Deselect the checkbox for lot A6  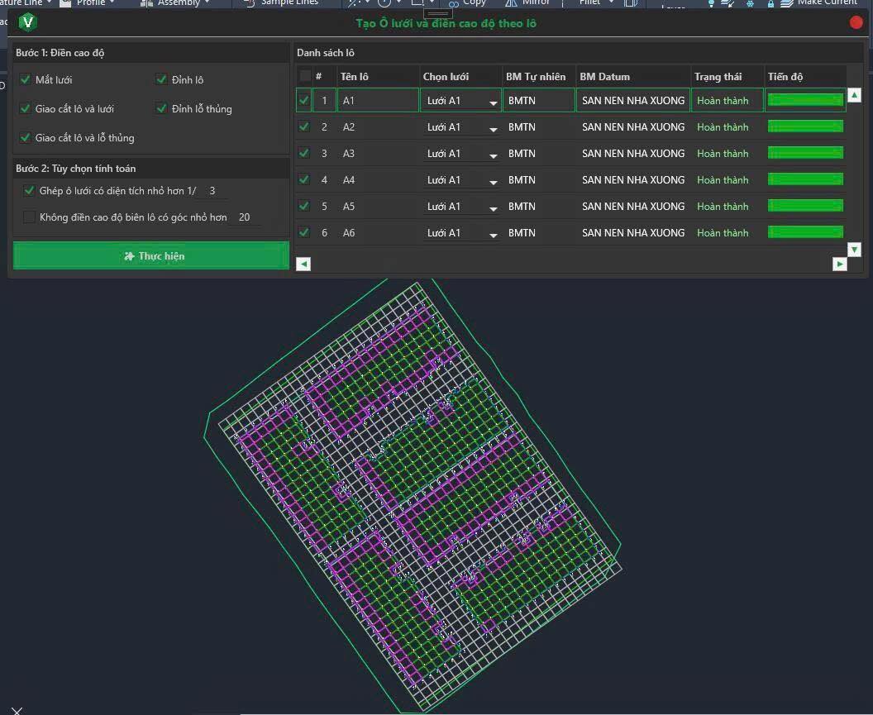click(x=304, y=233)
